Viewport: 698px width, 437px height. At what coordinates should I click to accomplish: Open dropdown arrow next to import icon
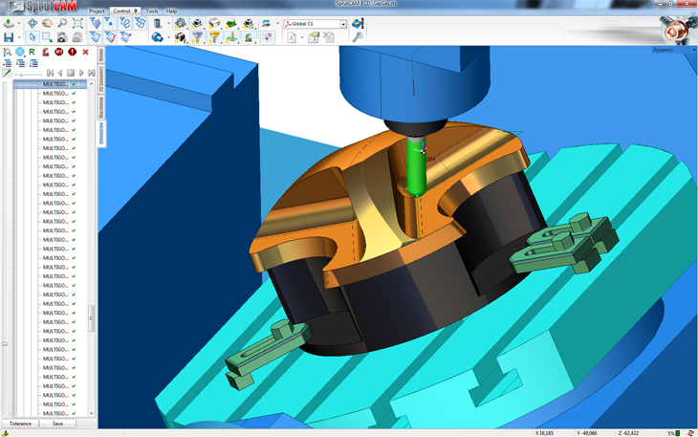[x=19, y=24]
